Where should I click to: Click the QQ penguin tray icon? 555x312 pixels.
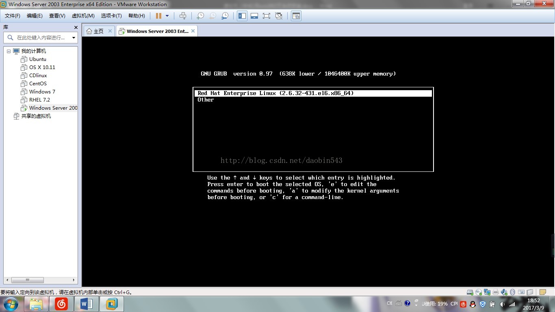[x=473, y=304]
